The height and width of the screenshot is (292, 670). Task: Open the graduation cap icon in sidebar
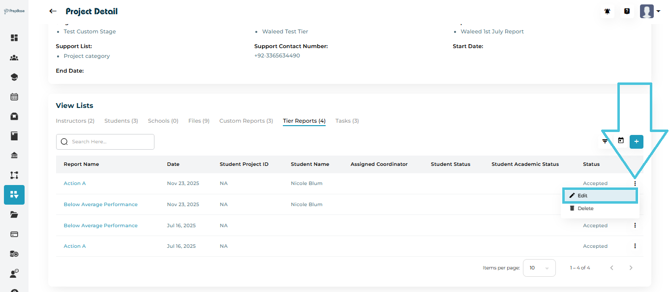(14, 77)
